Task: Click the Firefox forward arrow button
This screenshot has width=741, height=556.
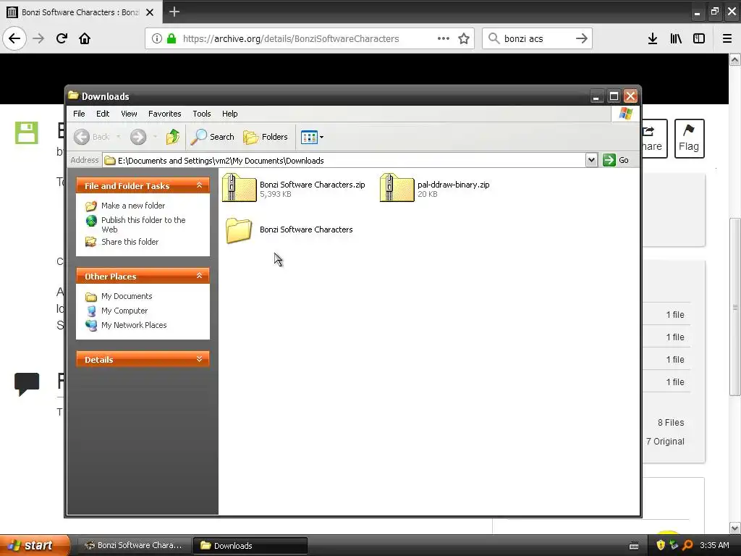Action: 38,38
